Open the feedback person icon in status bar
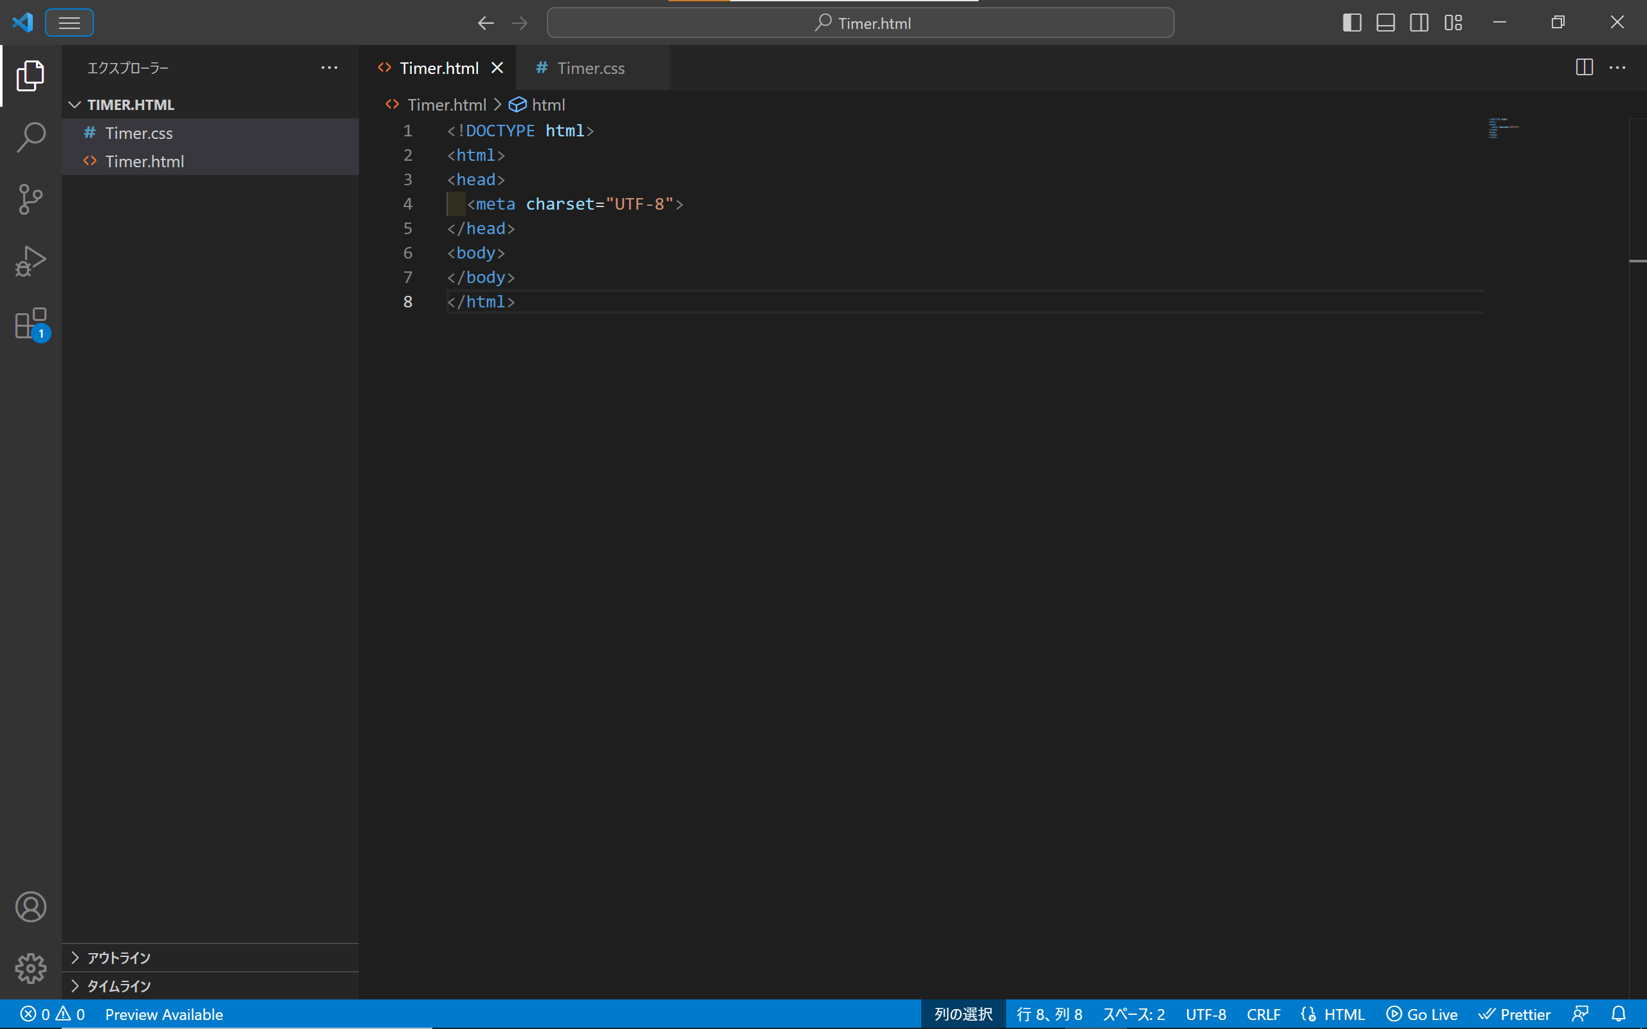The height and width of the screenshot is (1029, 1647). (x=1580, y=1014)
